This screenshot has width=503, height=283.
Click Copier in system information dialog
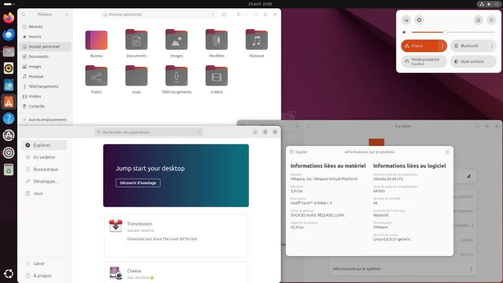(x=298, y=152)
